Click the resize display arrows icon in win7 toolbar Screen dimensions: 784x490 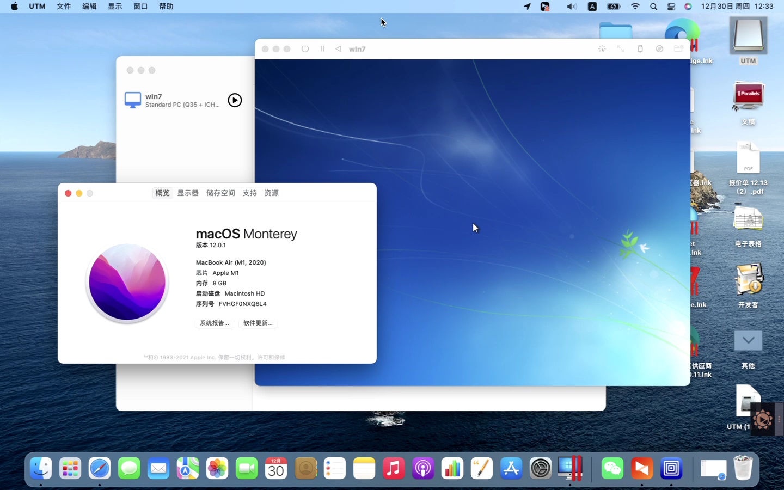(x=621, y=49)
